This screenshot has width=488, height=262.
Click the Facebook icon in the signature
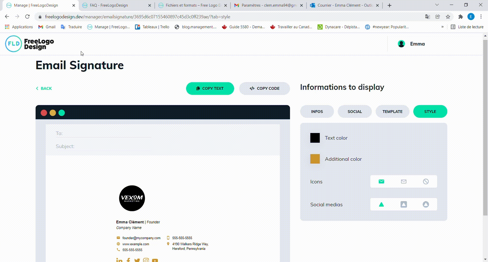pos(128,260)
